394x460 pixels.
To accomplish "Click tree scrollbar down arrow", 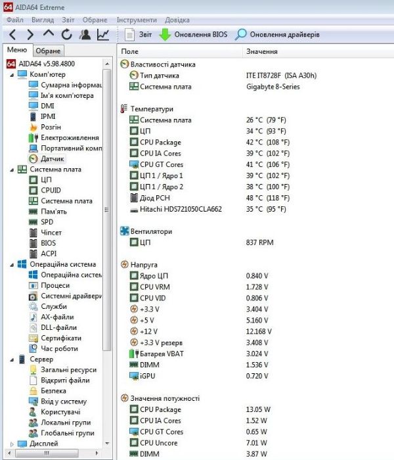I will click(107, 444).
